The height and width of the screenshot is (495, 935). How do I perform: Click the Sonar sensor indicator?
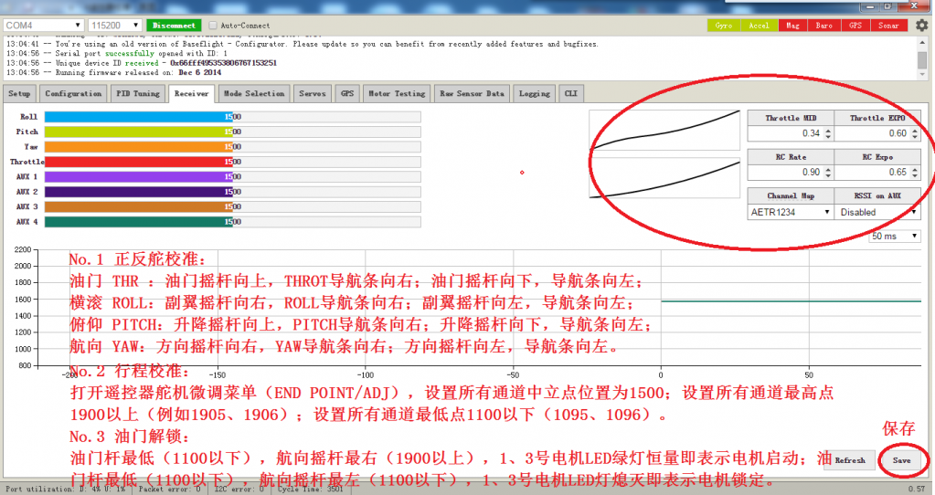point(888,25)
